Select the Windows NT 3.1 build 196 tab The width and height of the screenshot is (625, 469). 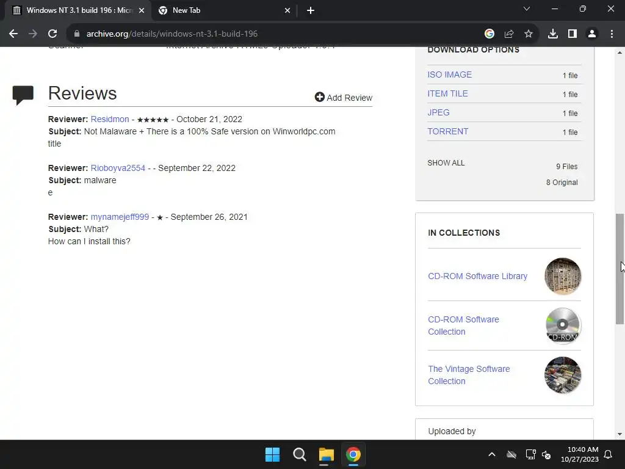tap(79, 11)
